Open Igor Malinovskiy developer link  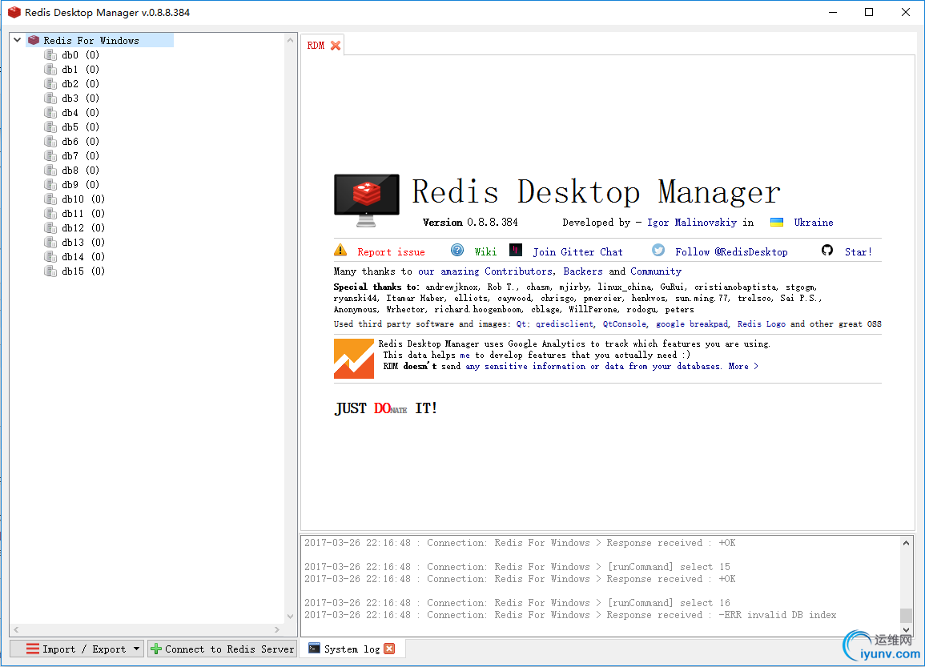[x=692, y=223]
